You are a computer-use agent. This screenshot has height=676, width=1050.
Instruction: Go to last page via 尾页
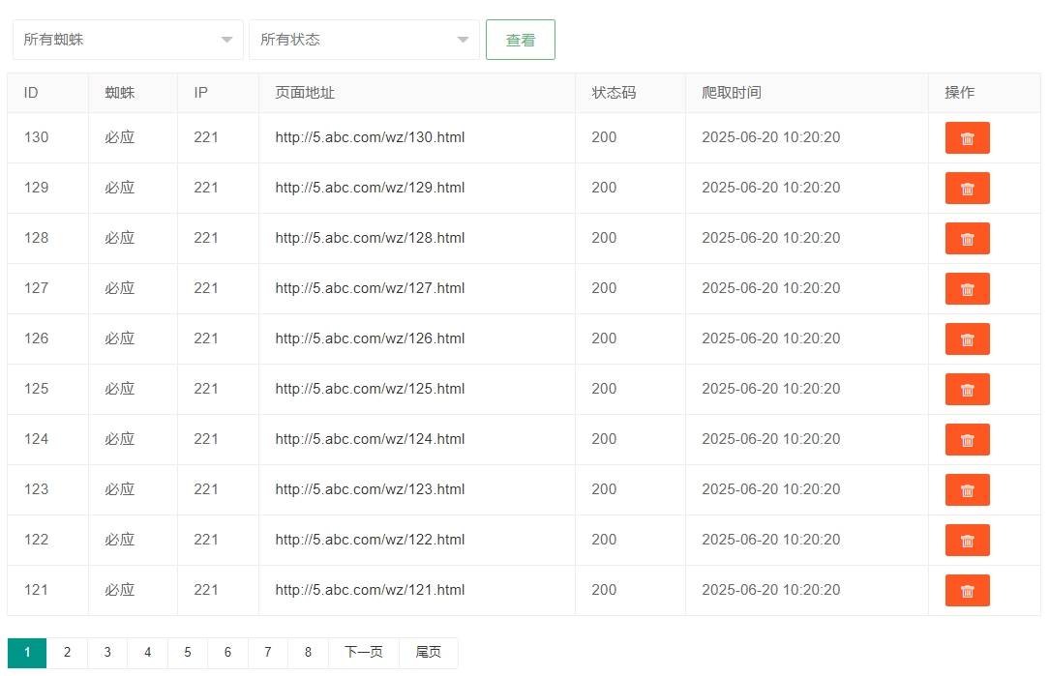pyautogui.click(x=429, y=653)
